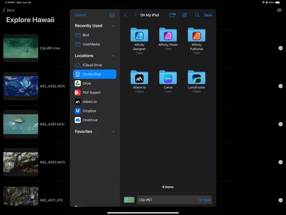Collapse the Locations section
The image size is (286, 215).
(113, 56)
